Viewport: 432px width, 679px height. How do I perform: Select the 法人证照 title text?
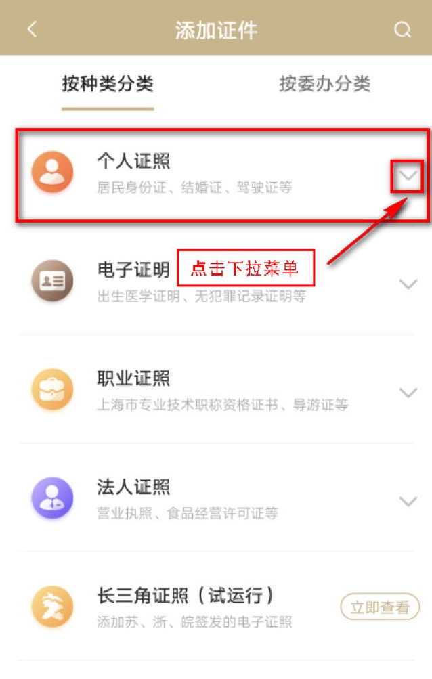click(x=133, y=487)
